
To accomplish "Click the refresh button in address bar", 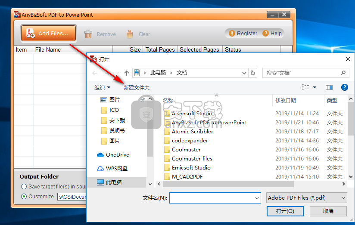I will pyautogui.click(x=252, y=73).
